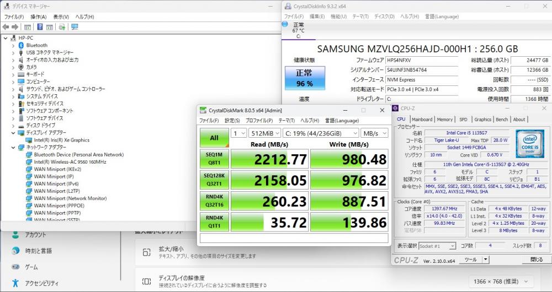Click the scan for hardware changes monitor icon
The image size is (552, 292).
coord(75,27)
